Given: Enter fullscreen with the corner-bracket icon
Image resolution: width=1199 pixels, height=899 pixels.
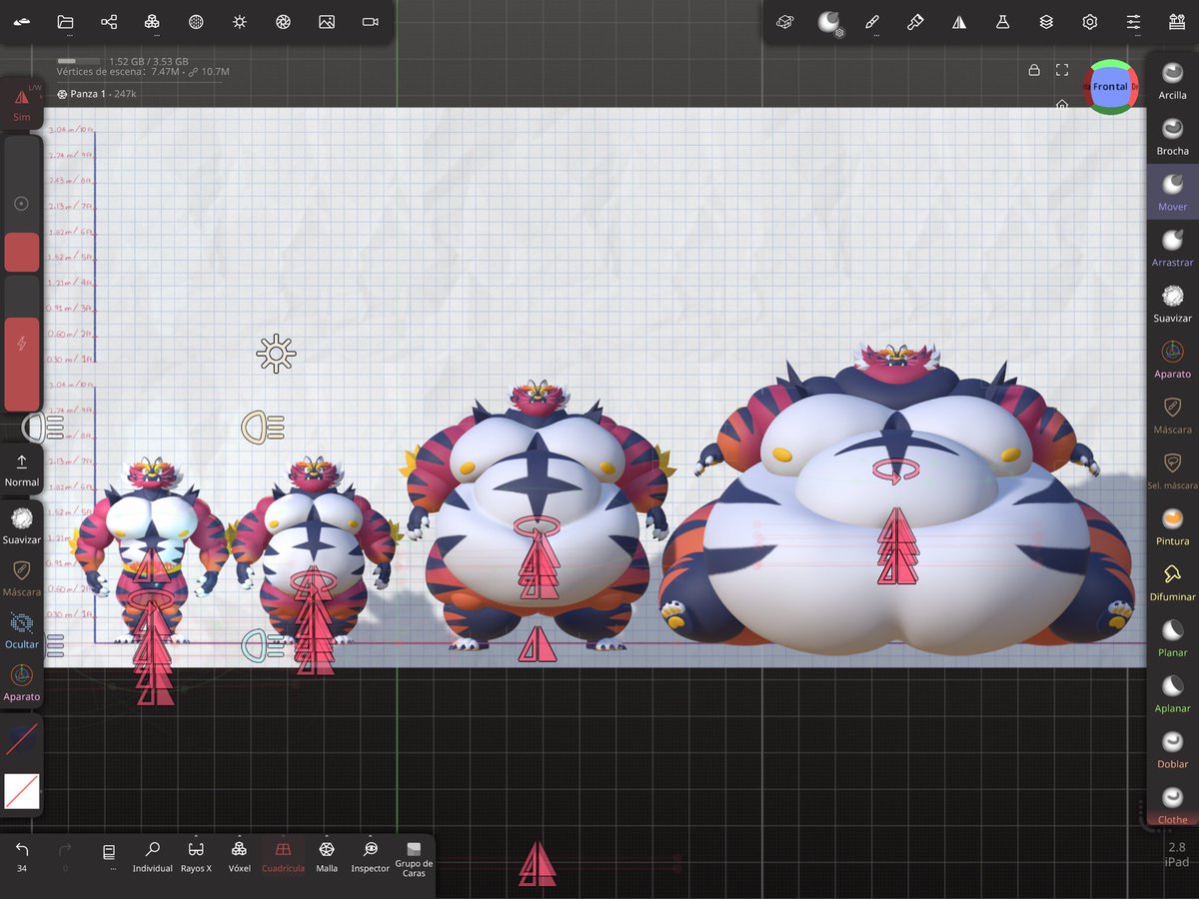Looking at the screenshot, I should pos(1062,70).
